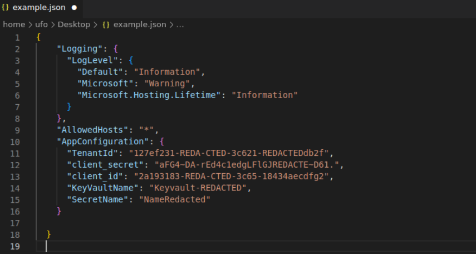Select the example.json editor tab

click(x=41, y=8)
